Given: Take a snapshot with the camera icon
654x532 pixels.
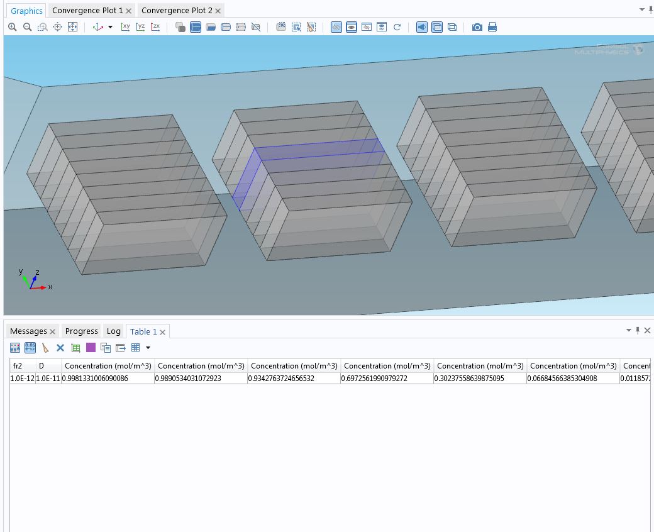Looking at the screenshot, I should [477, 27].
